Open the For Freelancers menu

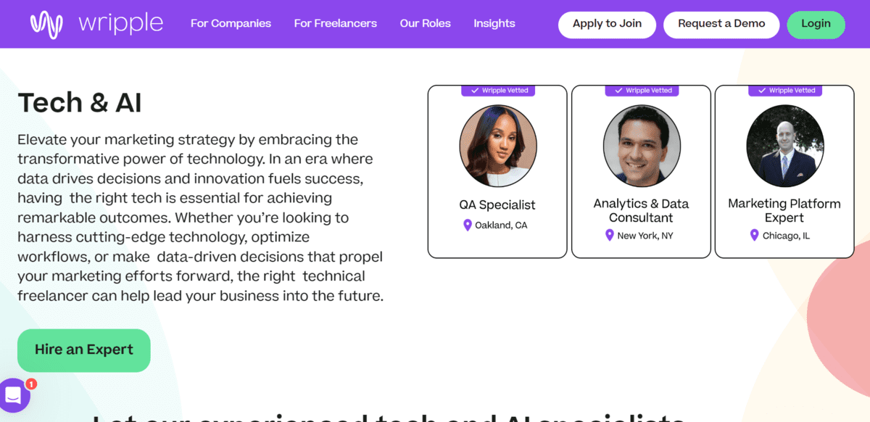tap(335, 23)
